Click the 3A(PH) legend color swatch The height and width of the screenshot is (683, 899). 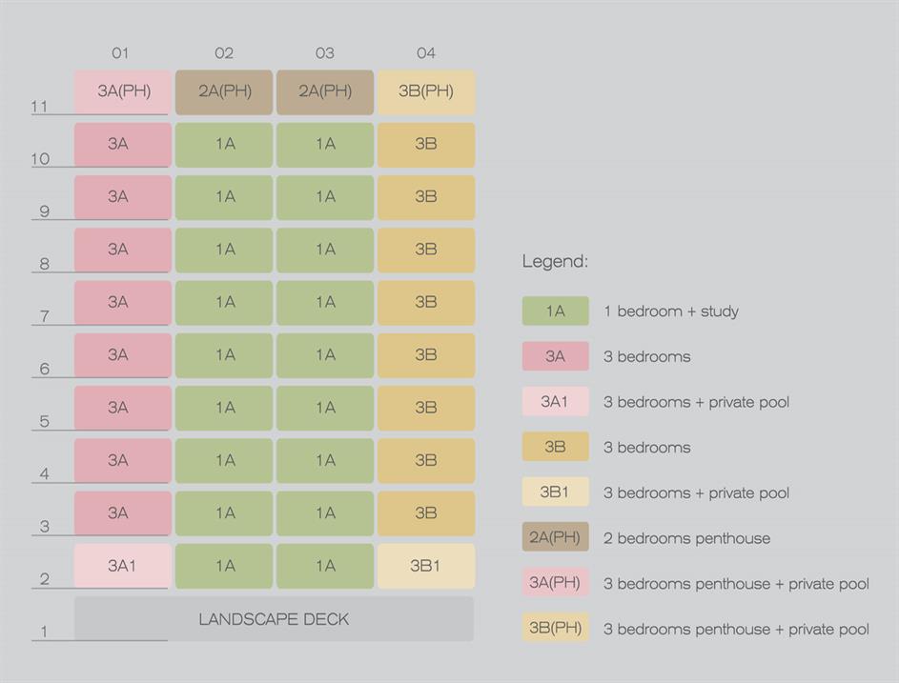point(555,583)
